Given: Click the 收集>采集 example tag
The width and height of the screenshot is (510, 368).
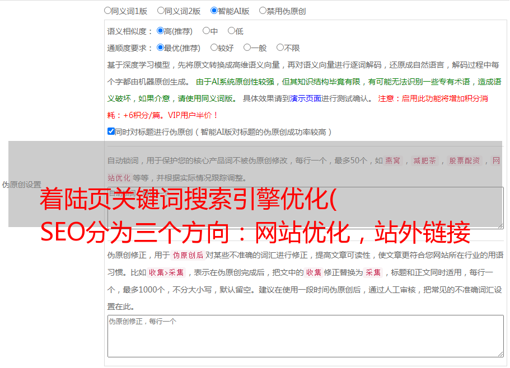Looking at the screenshot, I should pyautogui.click(x=166, y=272).
